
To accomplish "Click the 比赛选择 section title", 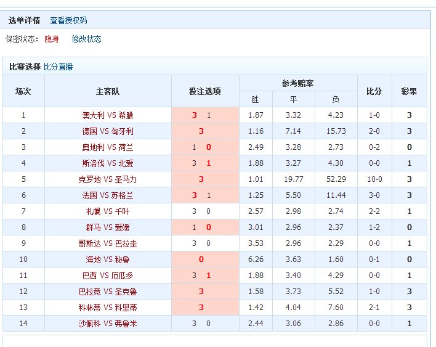I will click(25, 67).
